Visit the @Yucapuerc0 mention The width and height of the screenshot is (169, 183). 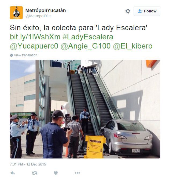tap(34, 46)
